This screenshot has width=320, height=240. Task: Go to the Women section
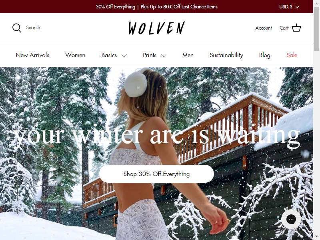pos(75,55)
